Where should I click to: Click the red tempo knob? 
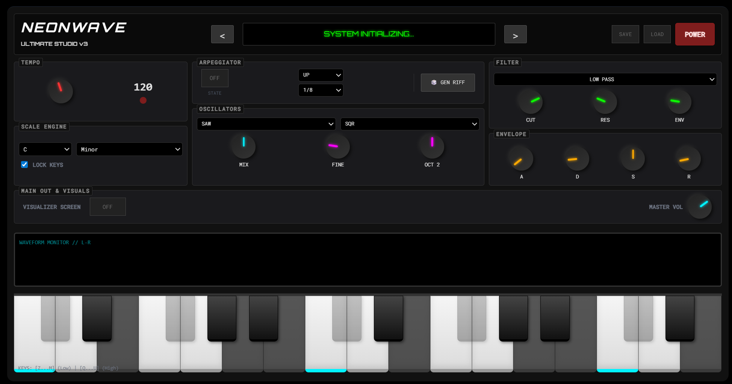[x=61, y=91]
